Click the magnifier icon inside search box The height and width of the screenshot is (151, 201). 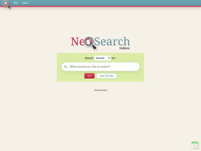[66, 67]
